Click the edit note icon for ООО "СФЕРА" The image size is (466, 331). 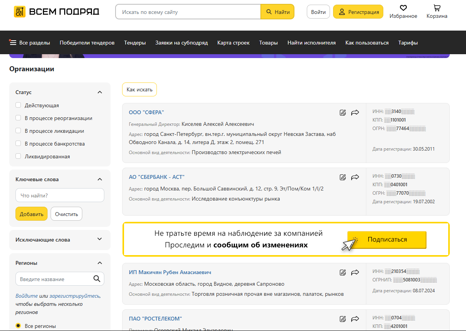pyautogui.click(x=342, y=113)
